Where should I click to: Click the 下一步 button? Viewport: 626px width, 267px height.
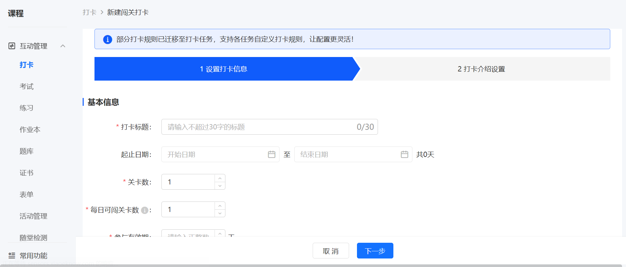[x=375, y=251]
